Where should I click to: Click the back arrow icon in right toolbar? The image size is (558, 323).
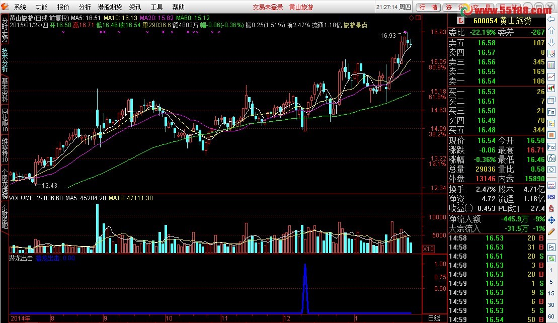551,19
